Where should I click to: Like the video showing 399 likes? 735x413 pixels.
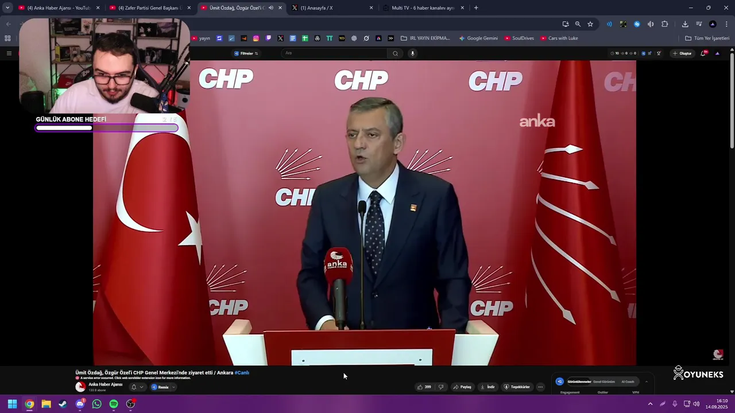coord(424,387)
